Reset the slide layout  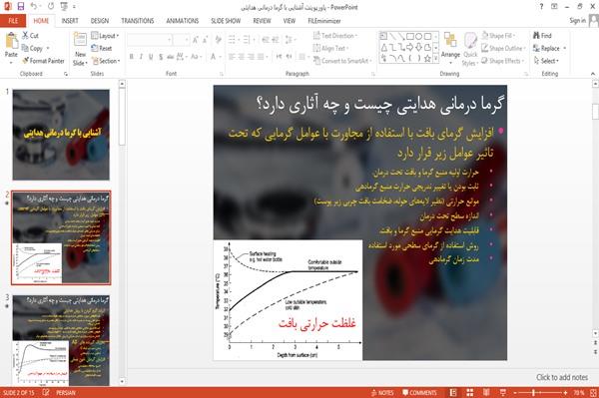102,48
